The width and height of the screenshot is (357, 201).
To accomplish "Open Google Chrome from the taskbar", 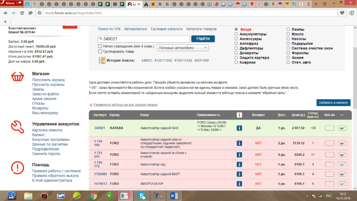I will [x=93, y=196].
